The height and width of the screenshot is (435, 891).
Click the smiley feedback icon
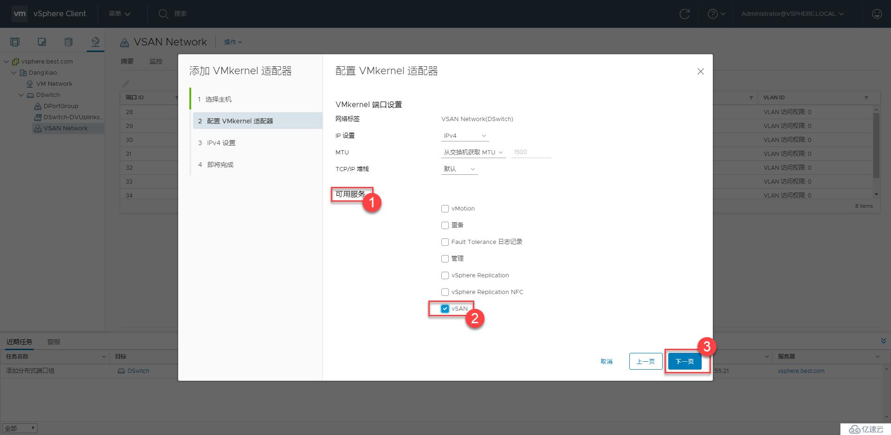coord(877,14)
